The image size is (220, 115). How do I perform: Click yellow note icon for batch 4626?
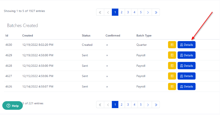[172, 87]
